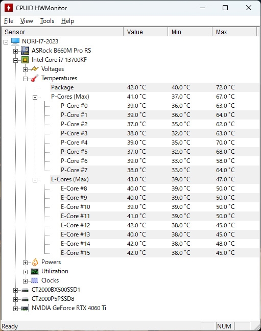Click the Clocks waveform icon
This screenshot has width=261, height=331.
(x=35, y=280)
